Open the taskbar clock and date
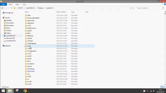 (161, 91)
